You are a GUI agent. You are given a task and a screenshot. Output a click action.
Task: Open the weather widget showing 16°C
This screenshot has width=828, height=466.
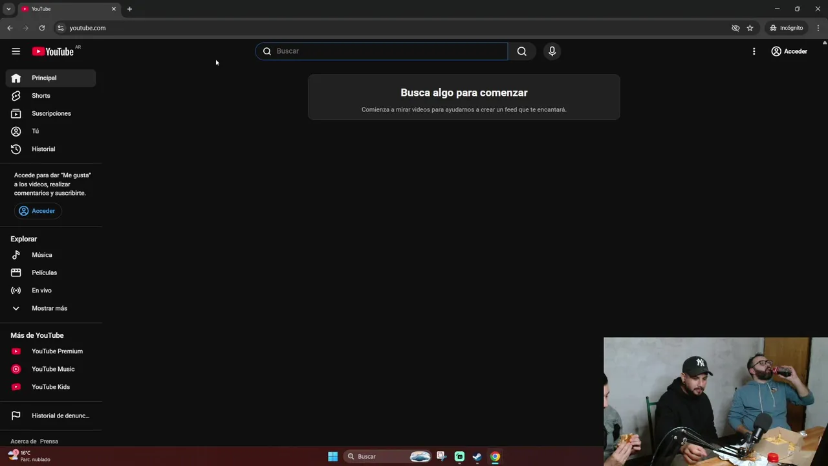click(29, 456)
